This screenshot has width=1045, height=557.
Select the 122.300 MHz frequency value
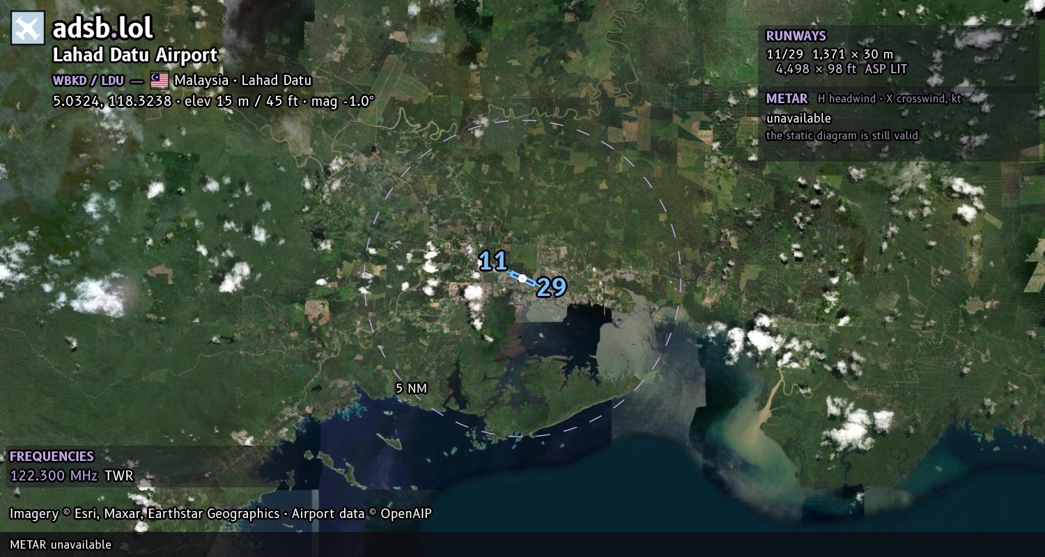(54, 476)
